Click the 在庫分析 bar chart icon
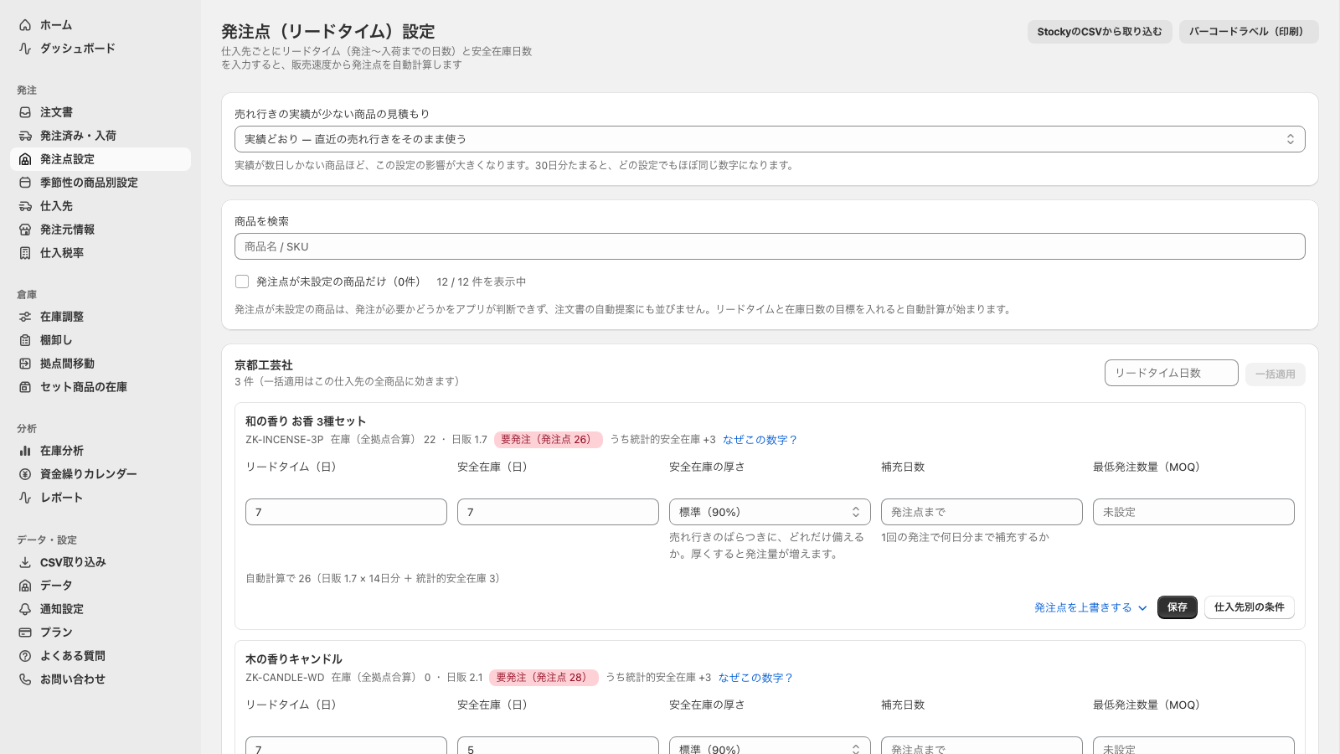Image resolution: width=1340 pixels, height=754 pixels. click(x=25, y=451)
